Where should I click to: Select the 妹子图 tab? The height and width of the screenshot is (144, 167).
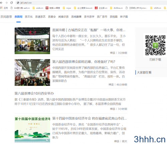pyautogui.click(x=124, y=17)
